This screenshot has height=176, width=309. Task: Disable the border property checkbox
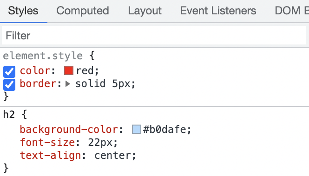point(9,85)
